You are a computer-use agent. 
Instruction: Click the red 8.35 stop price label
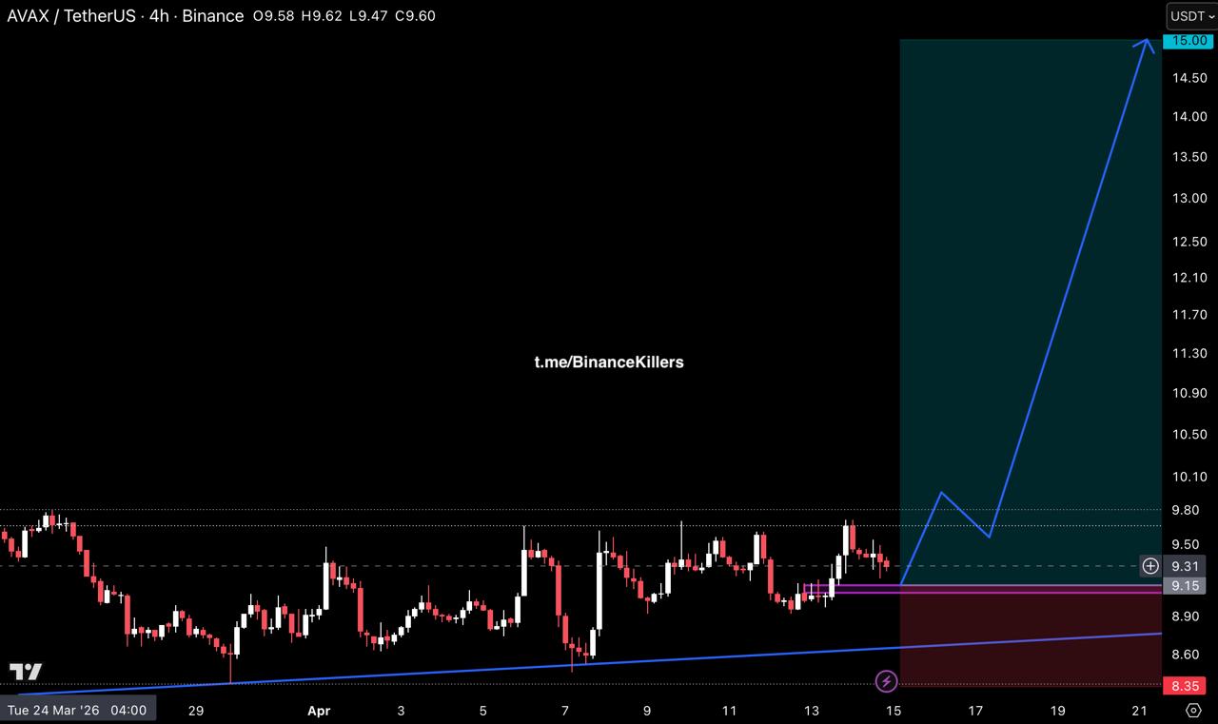[1189, 686]
